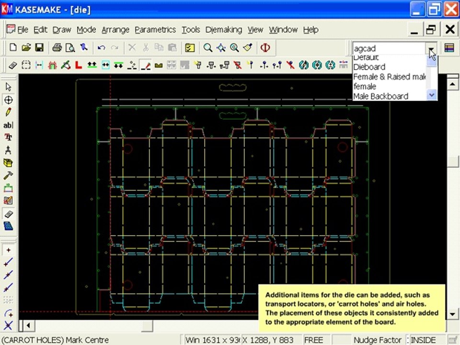
Task: Select the arrow pointer tool
Action: (x=8, y=87)
